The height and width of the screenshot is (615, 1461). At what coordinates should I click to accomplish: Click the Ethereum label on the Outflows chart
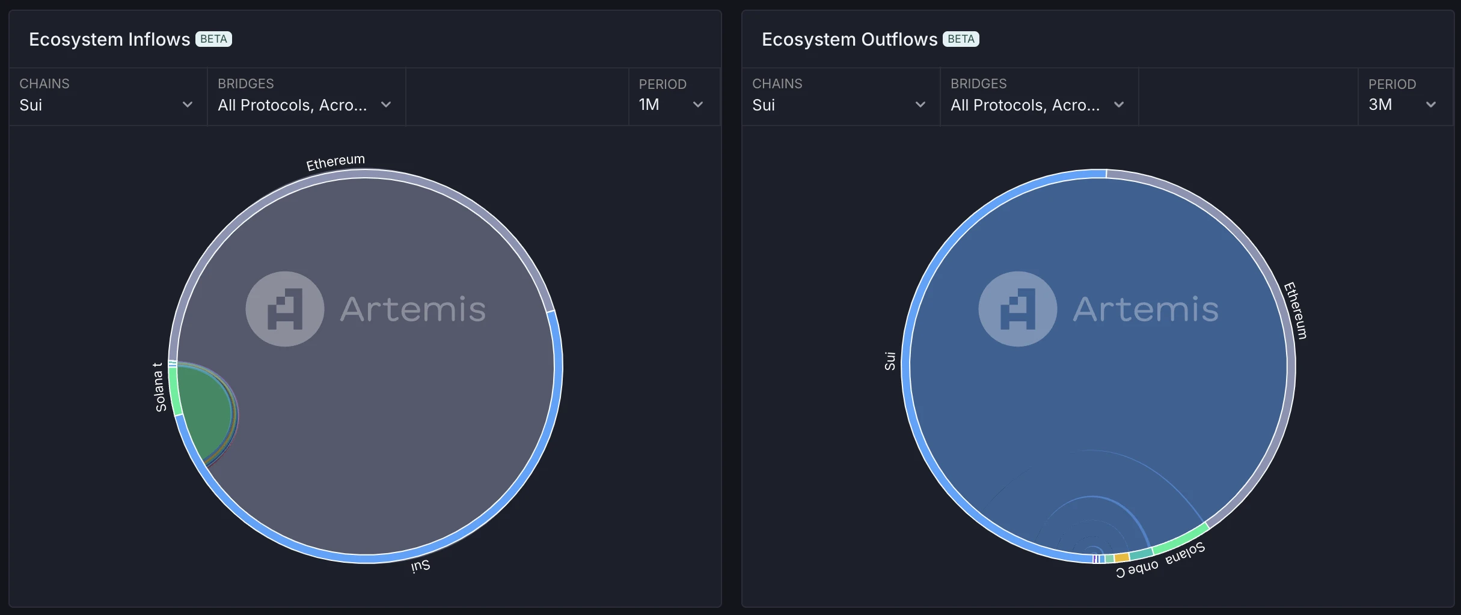[1296, 311]
